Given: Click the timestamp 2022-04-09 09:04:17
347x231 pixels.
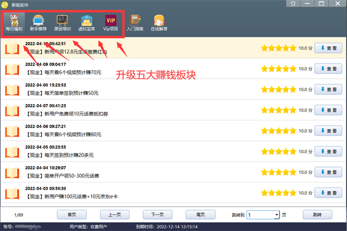Looking at the screenshot, I should (x=46, y=64).
